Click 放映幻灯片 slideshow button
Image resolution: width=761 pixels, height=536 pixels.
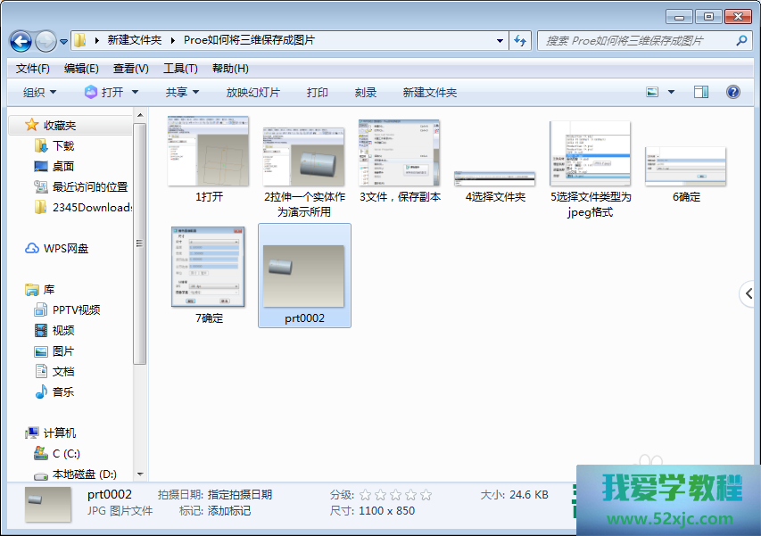click(x=252, y=92)
